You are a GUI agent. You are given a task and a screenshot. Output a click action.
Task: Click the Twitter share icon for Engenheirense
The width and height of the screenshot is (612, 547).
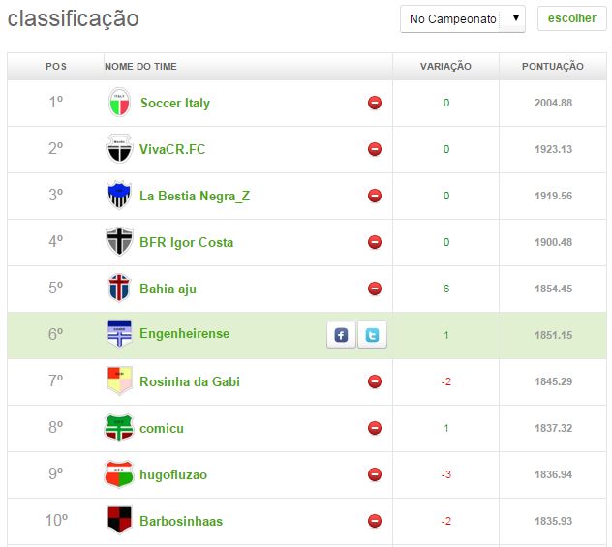coord(372,335)
